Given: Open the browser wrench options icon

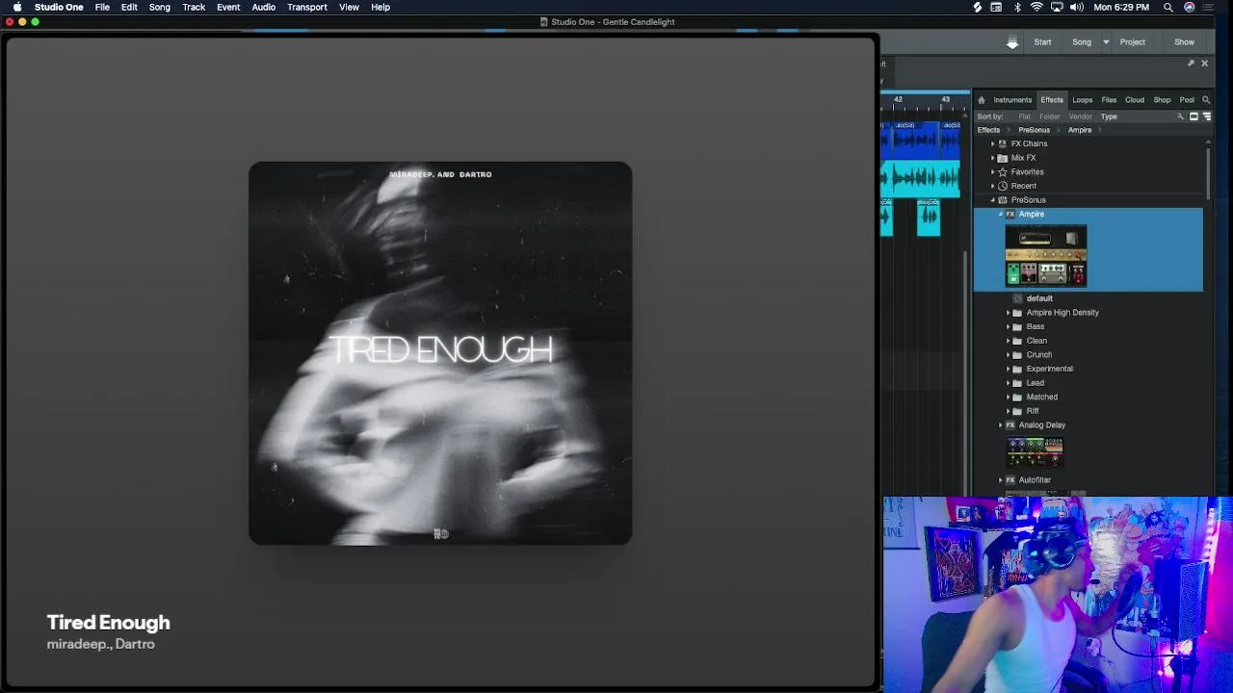Looking at the screenshot, I should [1180, 116].
